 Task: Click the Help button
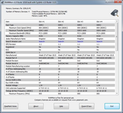(61, 106)
